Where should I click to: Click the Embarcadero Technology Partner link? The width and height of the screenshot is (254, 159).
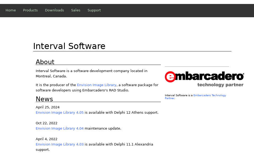210,95
